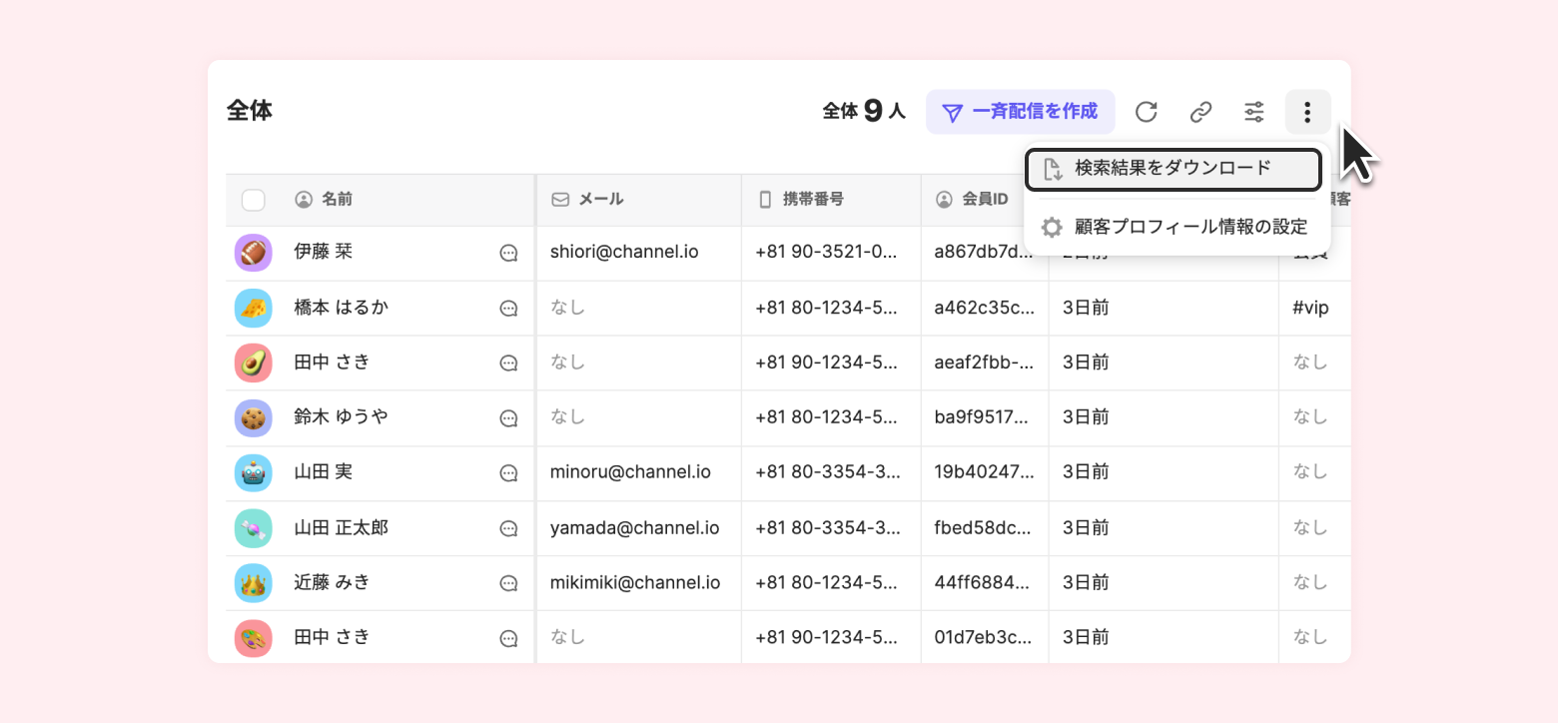1558x723 pixels.
Task: Open chat with 山田 実
Action: pos(508,473)
